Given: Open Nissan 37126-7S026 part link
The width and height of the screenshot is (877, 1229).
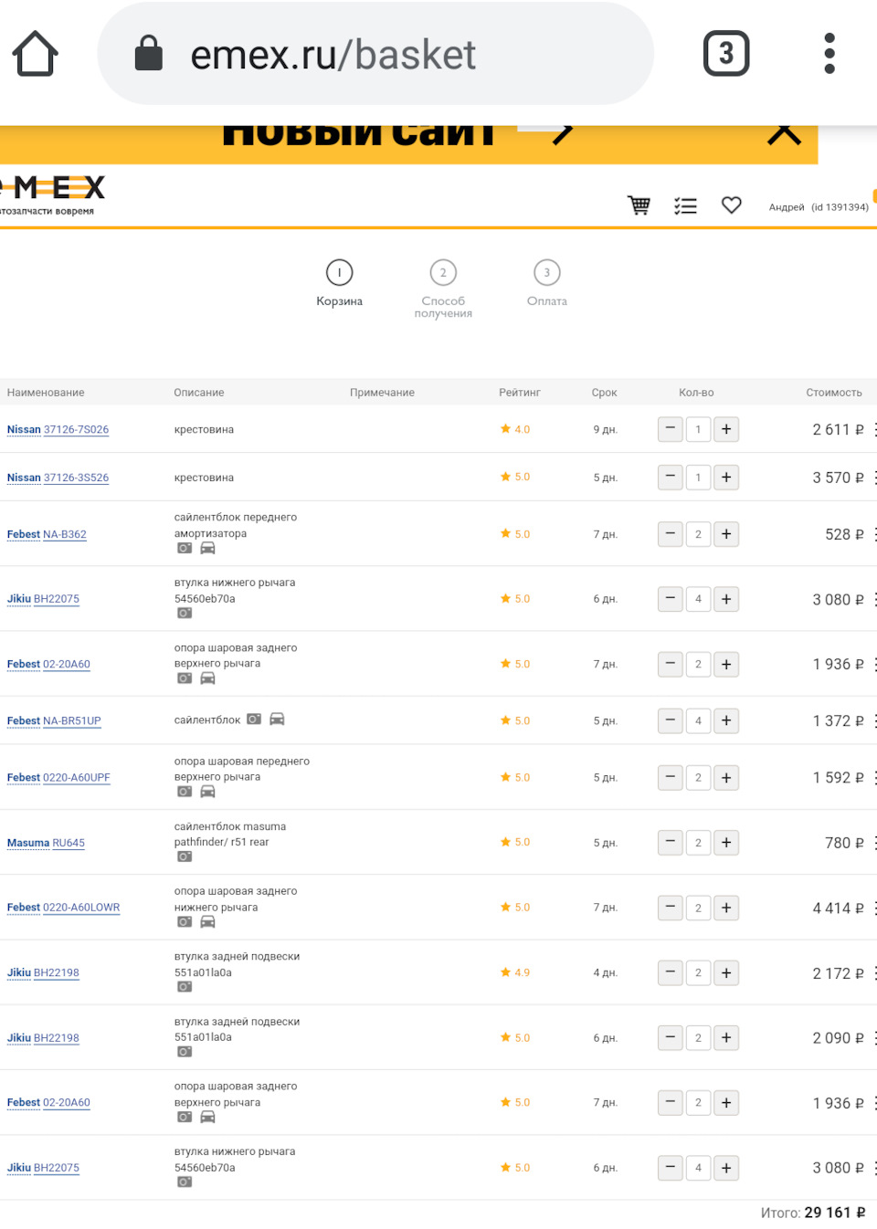Looking at the screenshot, I should click(x=58, y=429).
